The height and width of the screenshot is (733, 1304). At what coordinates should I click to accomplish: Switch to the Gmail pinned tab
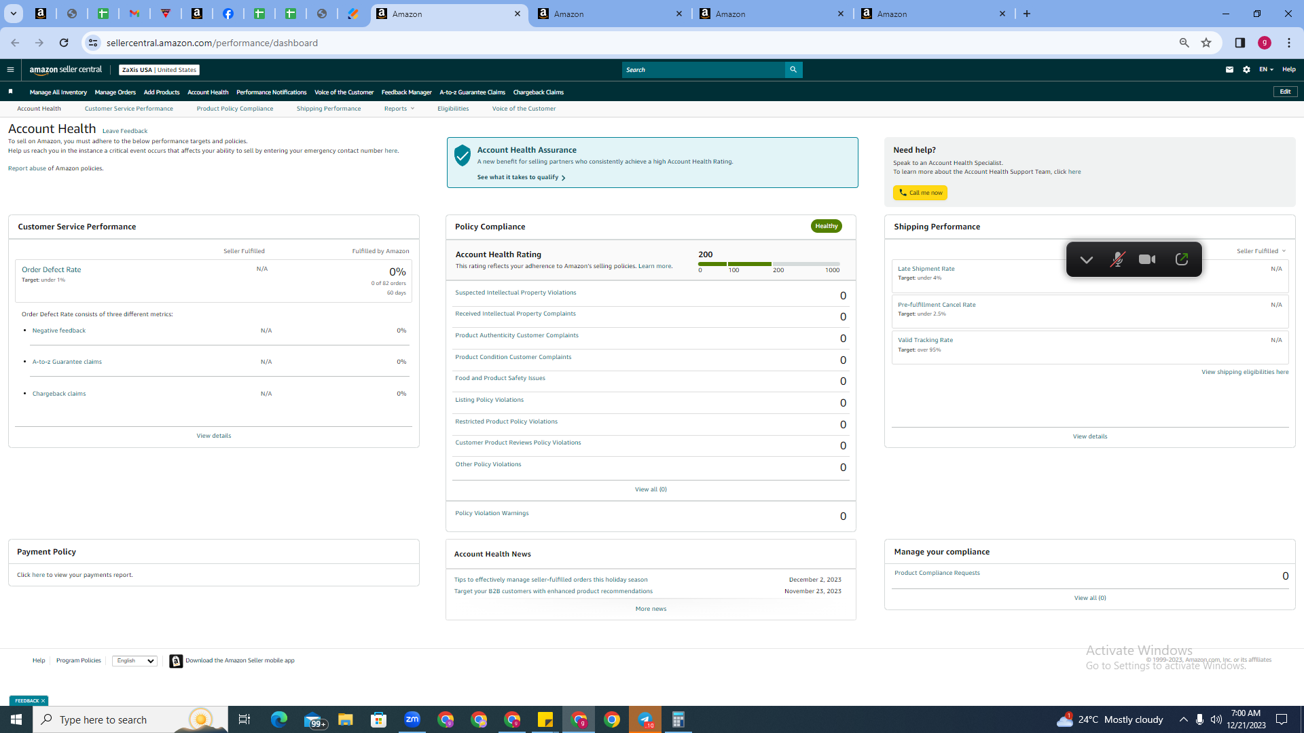pos(134,14)
